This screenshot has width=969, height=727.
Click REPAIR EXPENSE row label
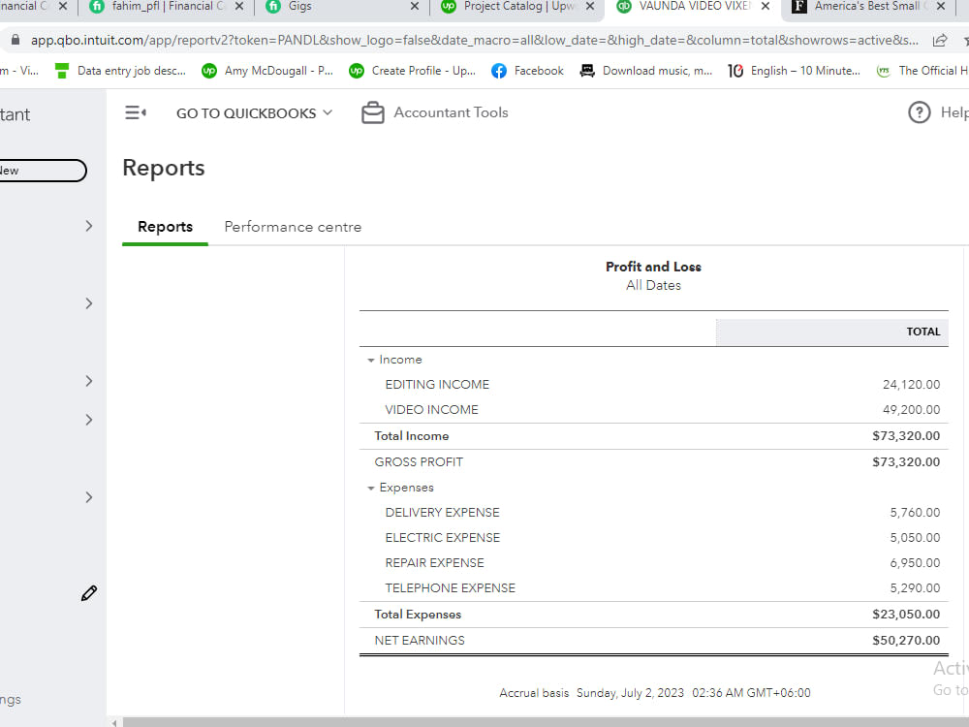click(x=434, y=563)
